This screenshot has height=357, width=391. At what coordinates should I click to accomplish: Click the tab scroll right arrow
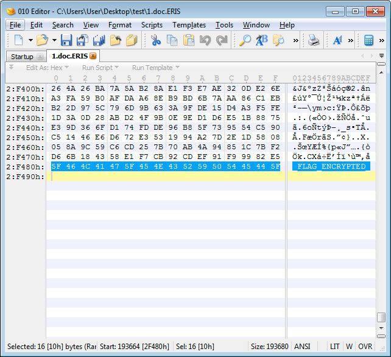pyautogui.click(x=372, y=56)
